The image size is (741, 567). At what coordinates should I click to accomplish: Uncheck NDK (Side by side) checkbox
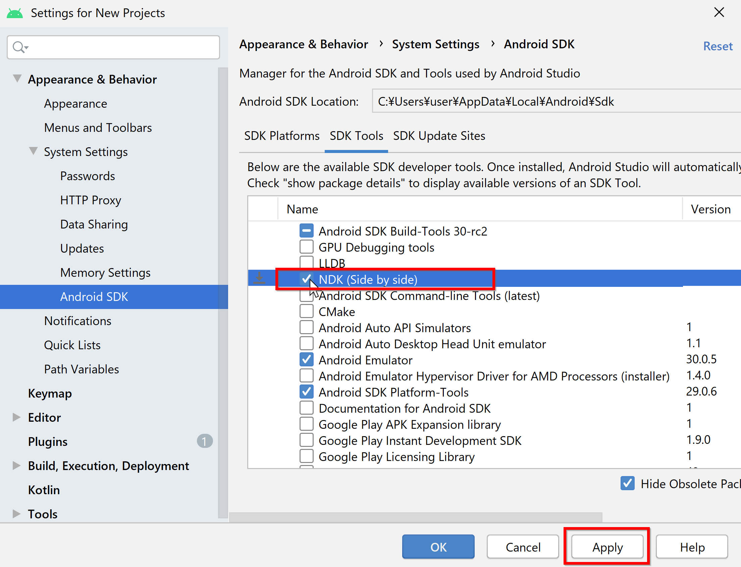coord(306,279)
